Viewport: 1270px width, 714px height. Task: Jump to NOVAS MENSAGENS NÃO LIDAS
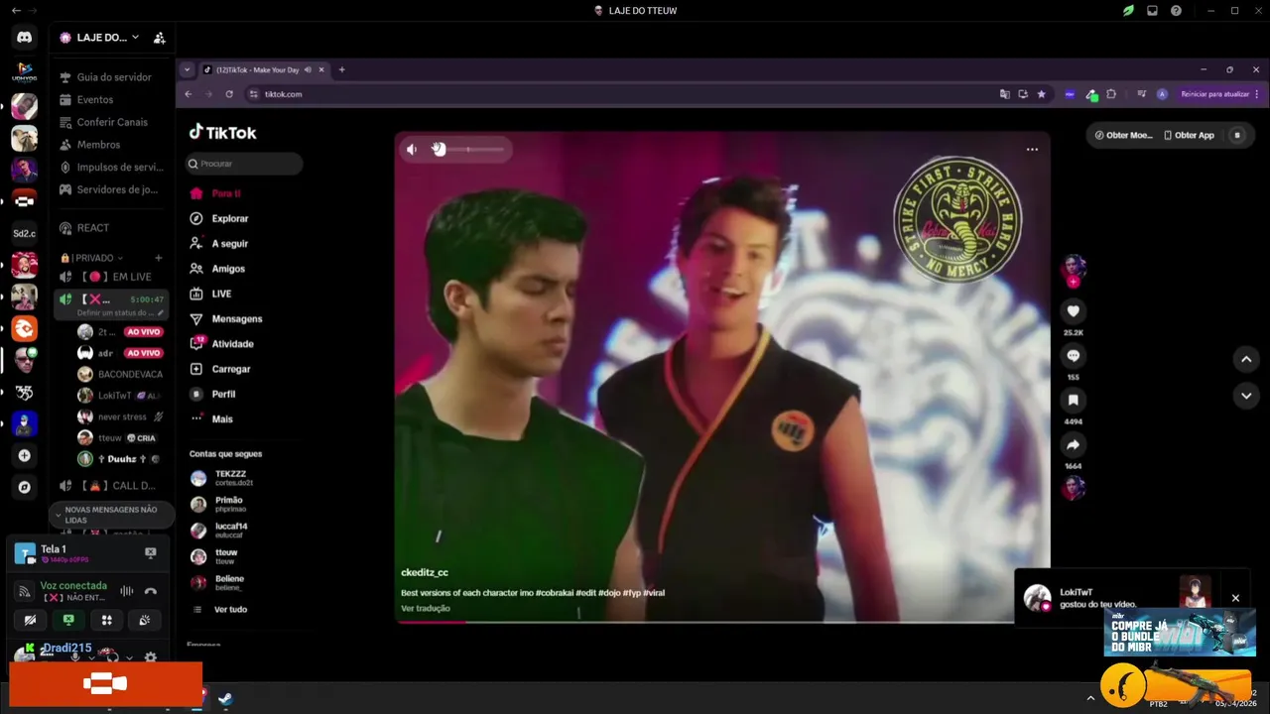pos(111,515)
